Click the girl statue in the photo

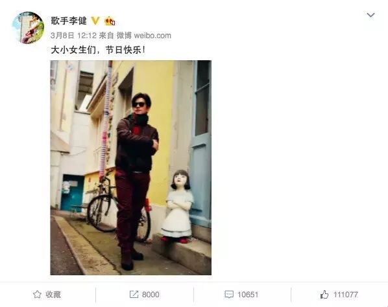coord(178,206)
